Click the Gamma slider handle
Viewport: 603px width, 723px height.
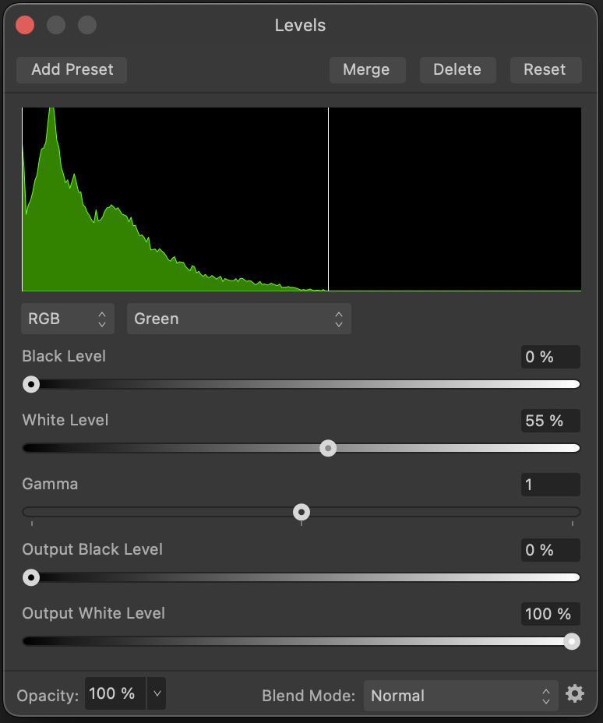tap(301, 512)
